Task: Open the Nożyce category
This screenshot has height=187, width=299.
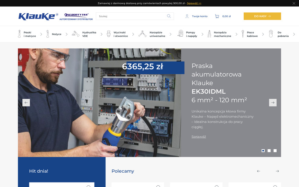Action: (x=57, y=34)
